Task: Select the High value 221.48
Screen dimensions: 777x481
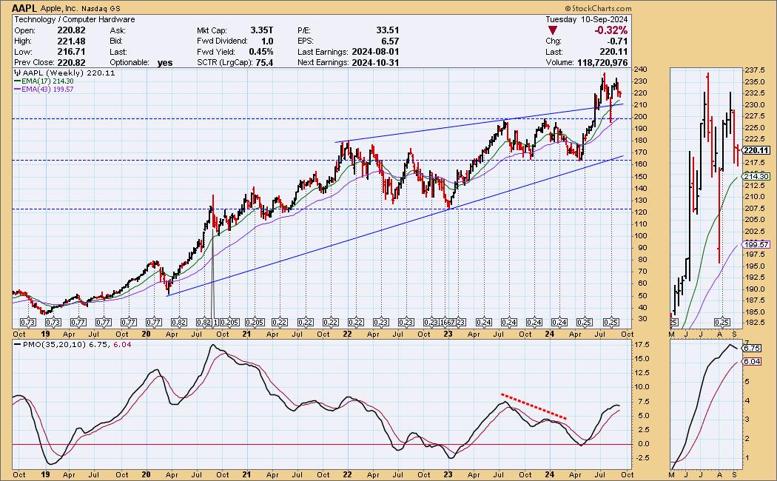Action: click(x=71, y=41)
